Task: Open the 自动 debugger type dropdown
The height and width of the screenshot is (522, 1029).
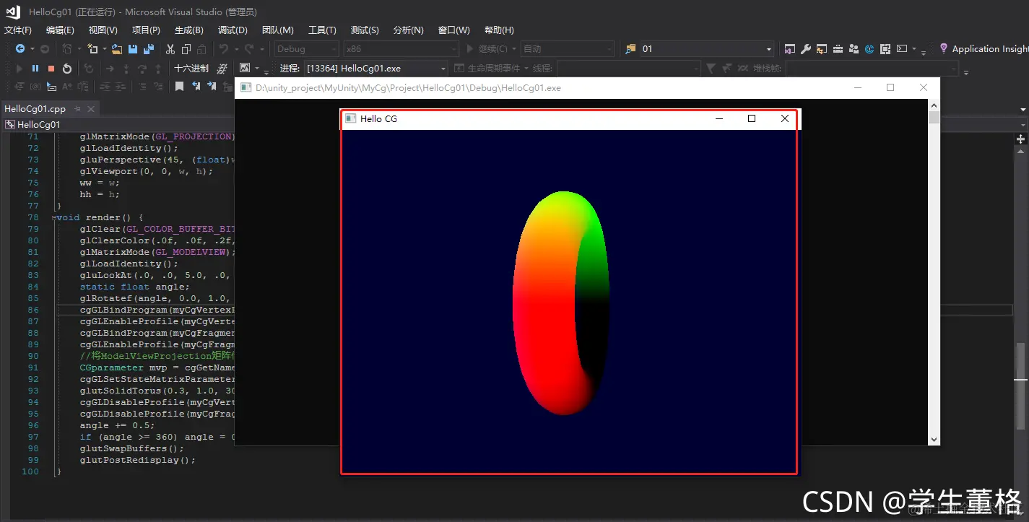Action: pyautogui.click(x=568, y=49)
